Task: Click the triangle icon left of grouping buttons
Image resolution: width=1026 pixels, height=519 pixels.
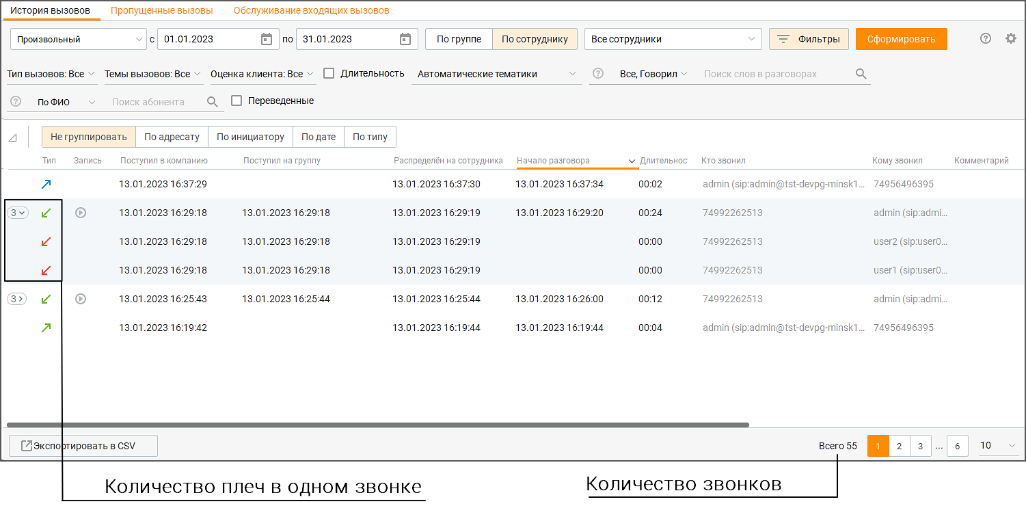Action: point(13,137)
